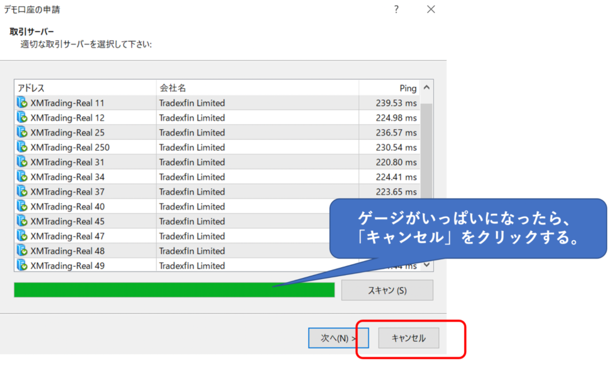615x371 pixels.
Task: Click Tradexfin Limited in the XMTrading-Real 48 row
Action: [x=192, y=251]
